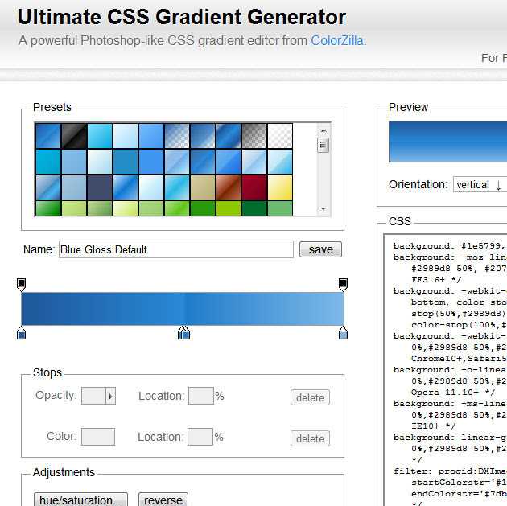
Task: Open the ColorZilla link
Action: pos(337,39)
